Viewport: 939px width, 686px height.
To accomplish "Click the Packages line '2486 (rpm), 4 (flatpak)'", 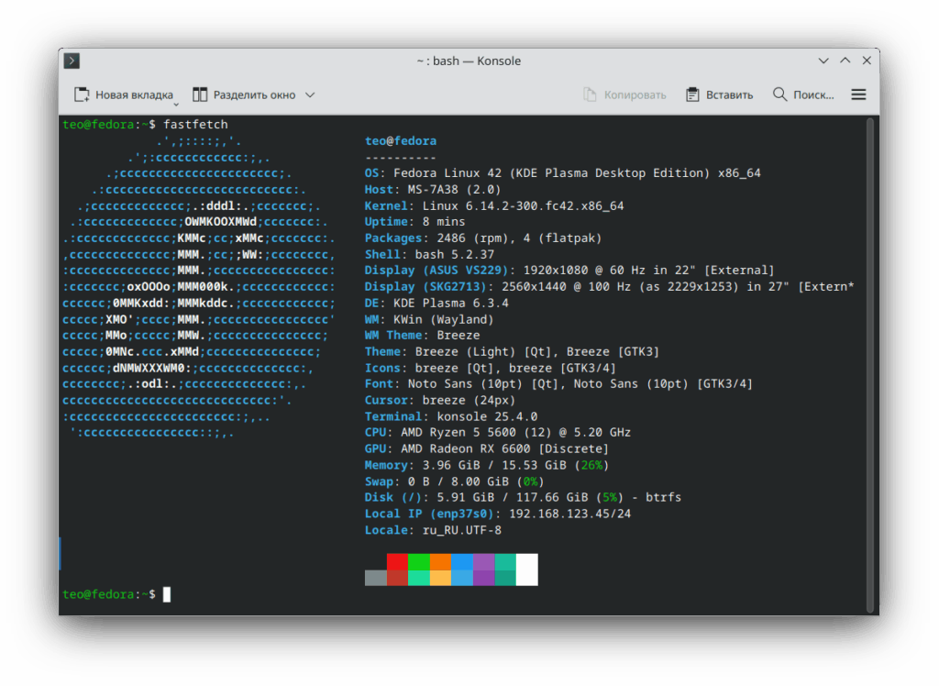I will (x=483, y=238).
